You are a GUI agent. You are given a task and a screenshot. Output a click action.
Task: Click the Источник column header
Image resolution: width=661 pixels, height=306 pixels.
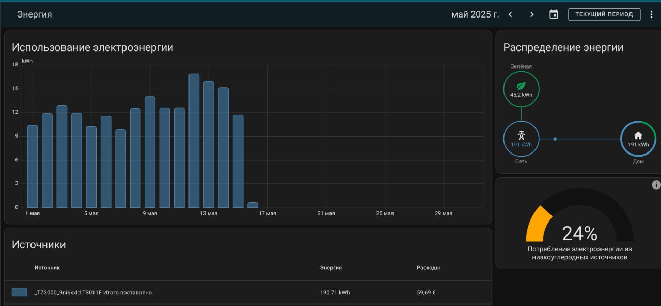pyautogui.click(x=47, y=268)
